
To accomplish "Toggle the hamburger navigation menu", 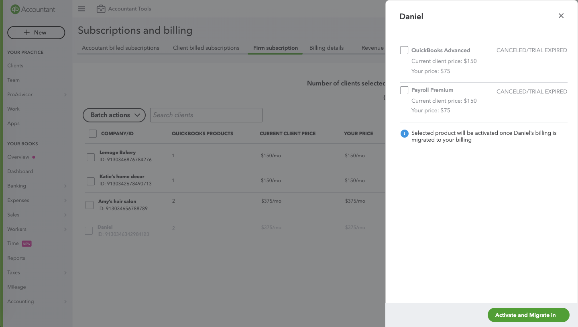I will (81, 9).
